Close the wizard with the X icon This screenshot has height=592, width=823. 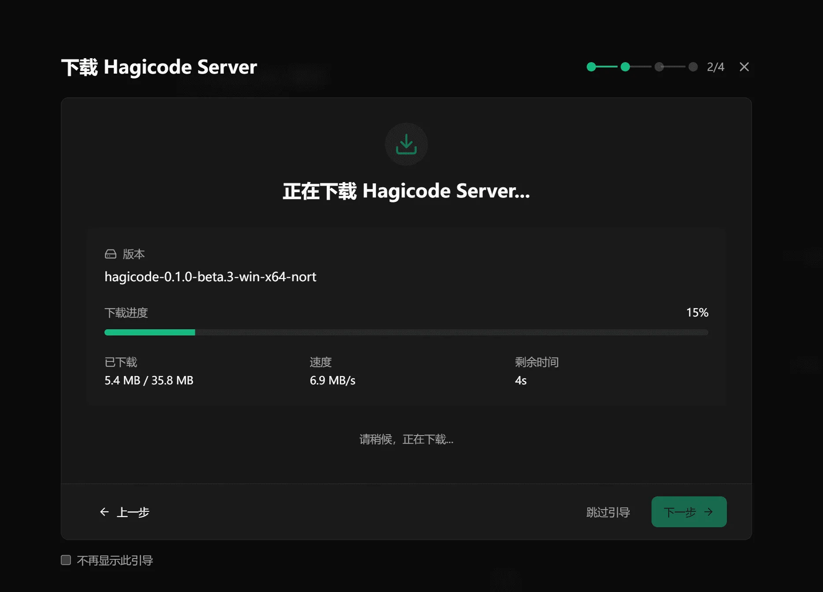[744, 67]
